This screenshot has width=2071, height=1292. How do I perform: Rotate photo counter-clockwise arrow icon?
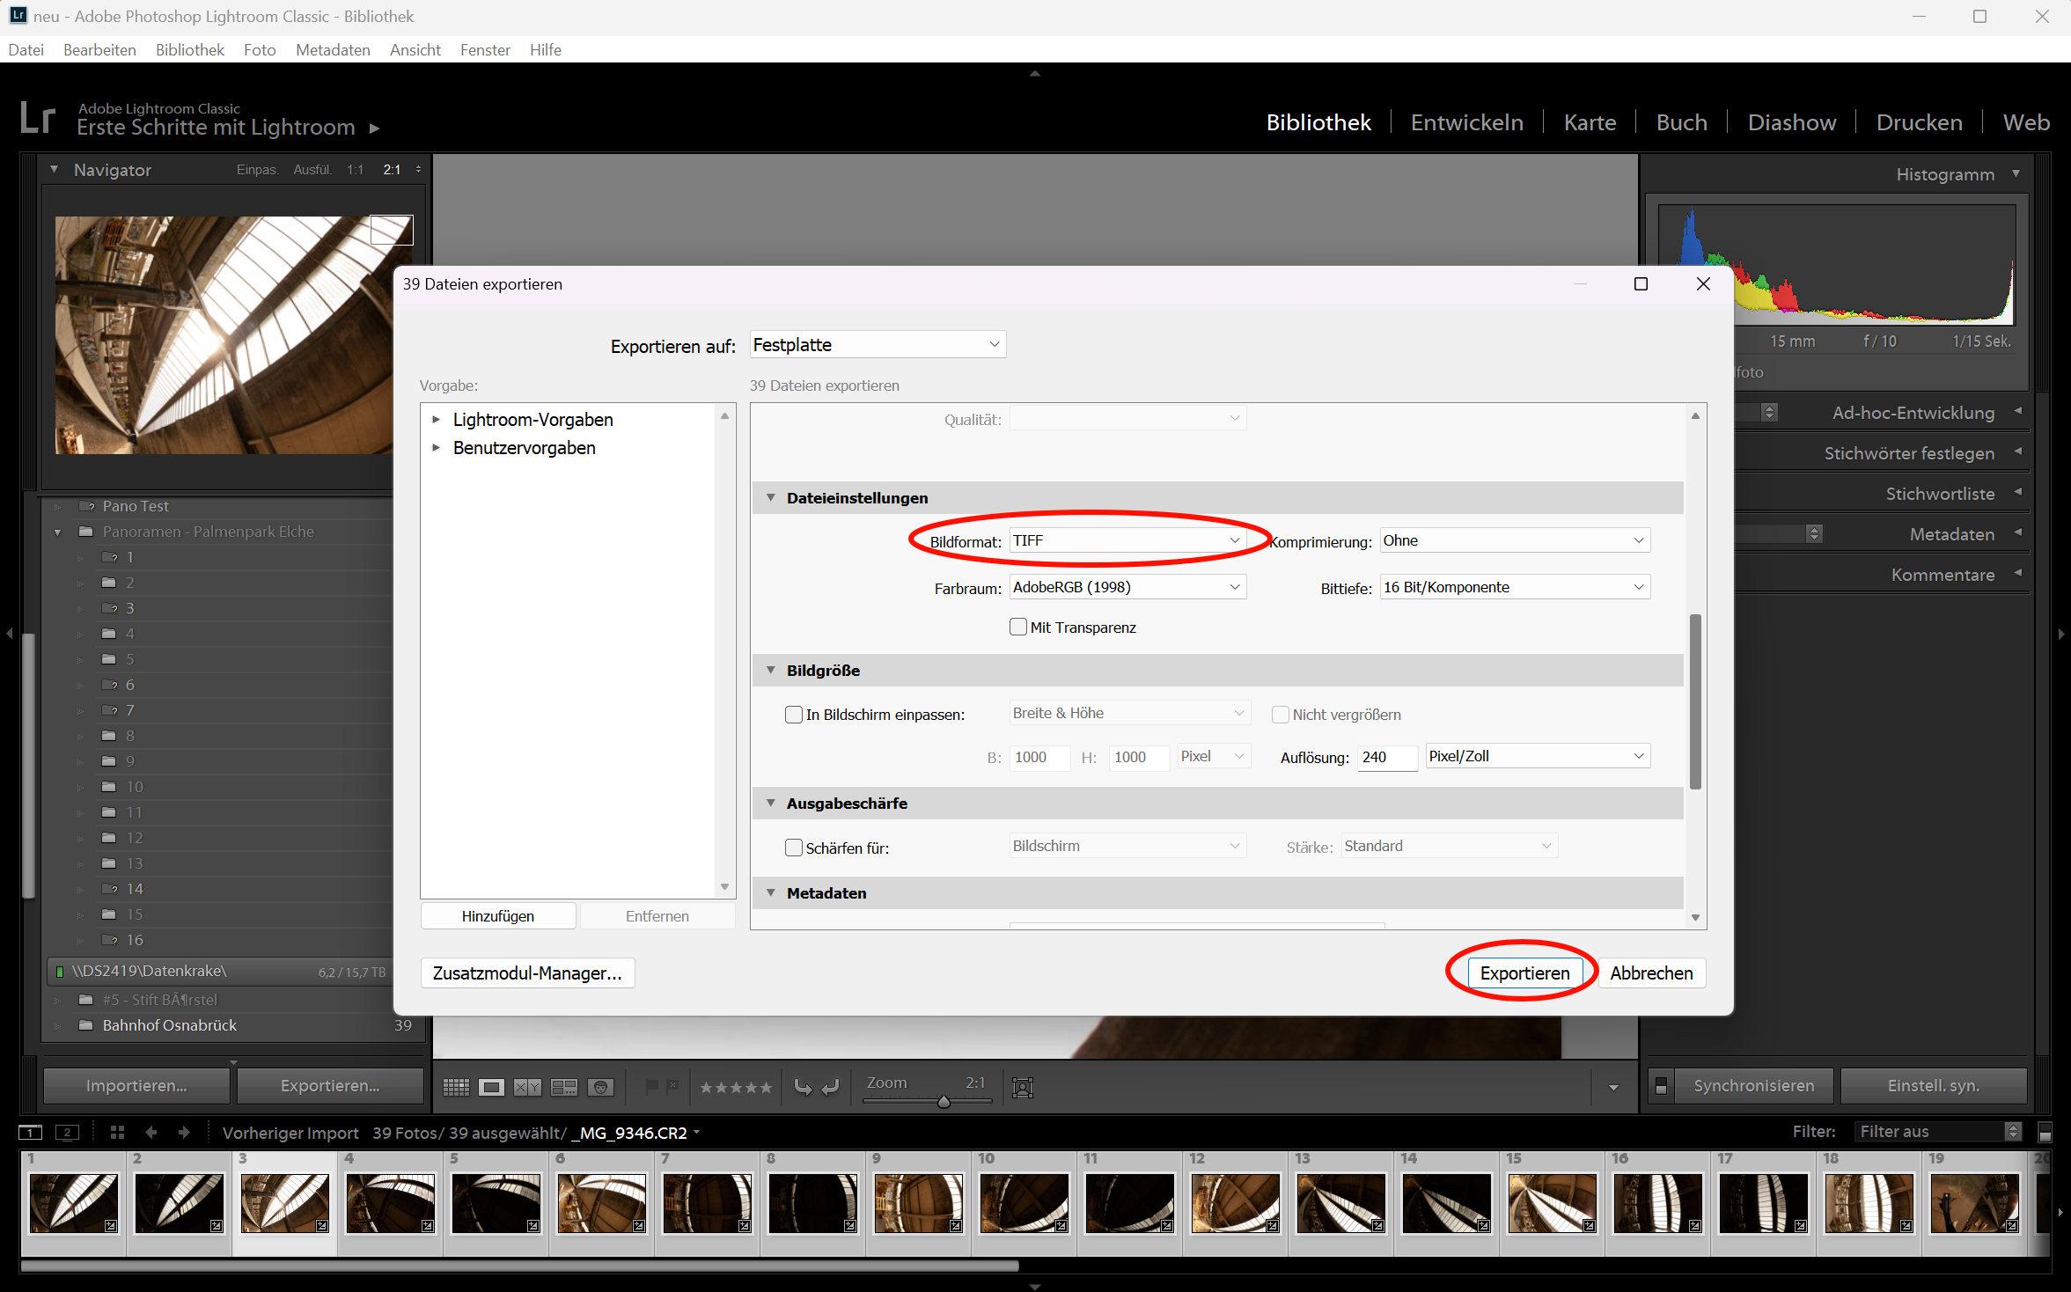803,1087
